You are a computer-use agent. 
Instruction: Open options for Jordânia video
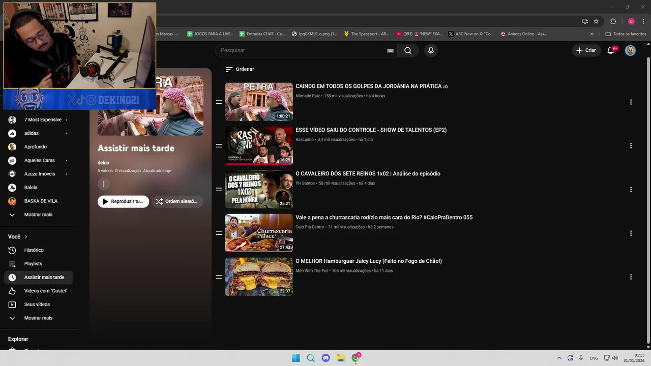click(x=631, y=102)
